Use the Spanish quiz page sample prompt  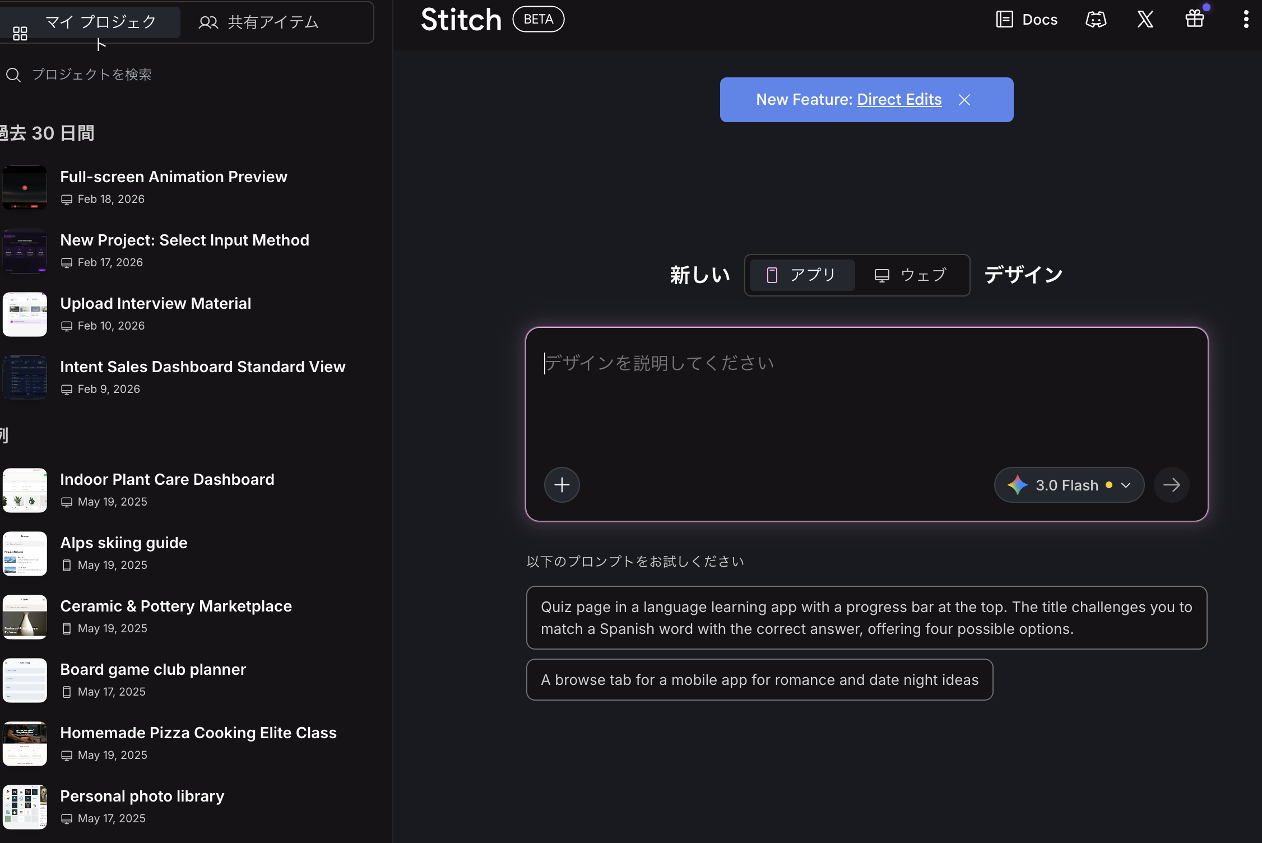point(866,618)
